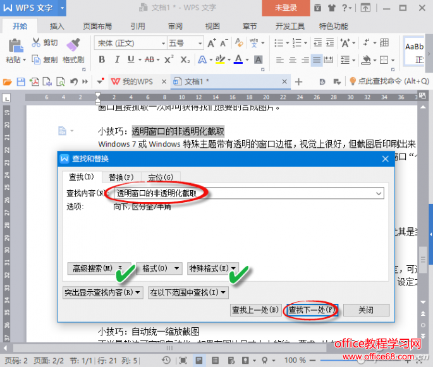Open 审阅 ribbon tab
Viewport: 433px width, 367px height.
pyautogui.click(x=175, y=27)
